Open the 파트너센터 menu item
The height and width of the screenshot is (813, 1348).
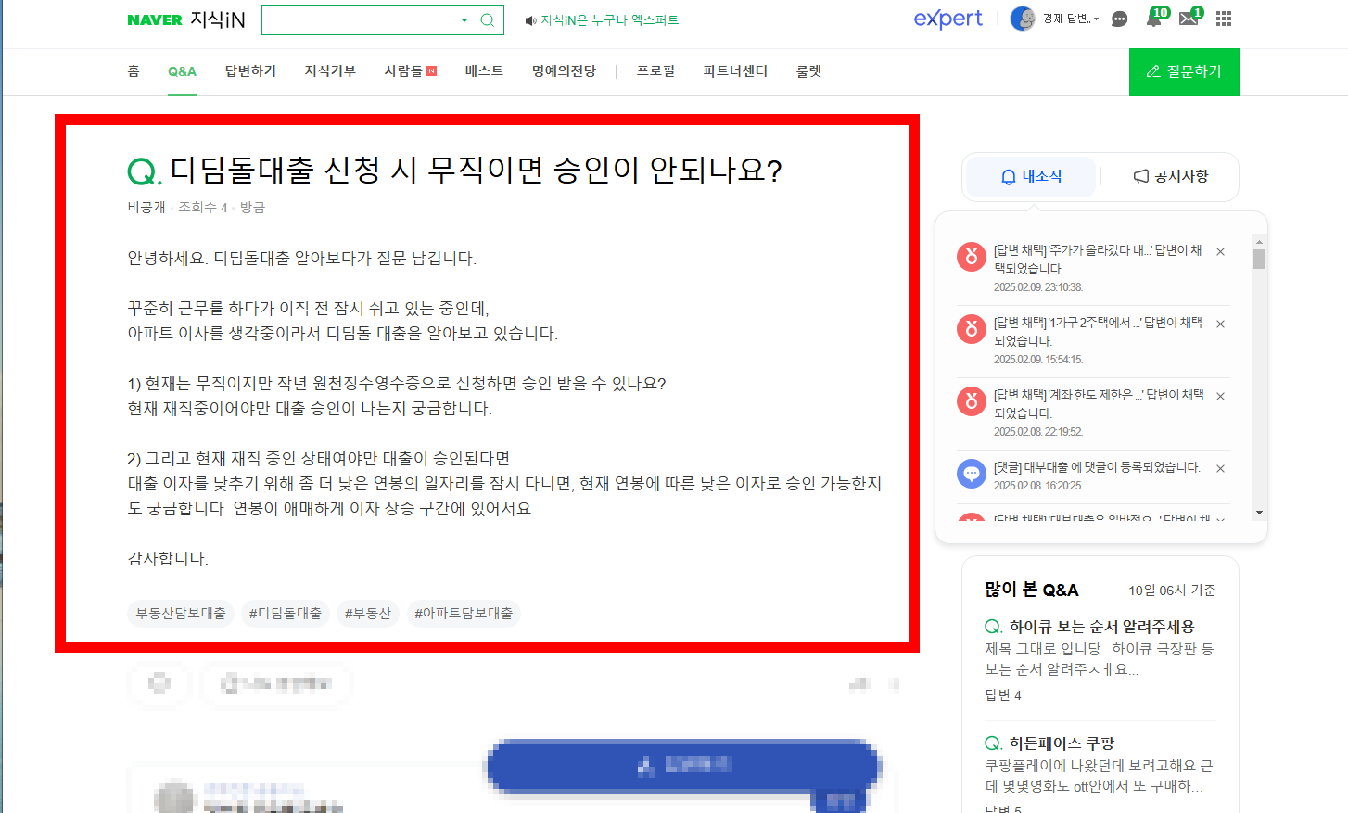pyautogui.click(x=735, y=71)
